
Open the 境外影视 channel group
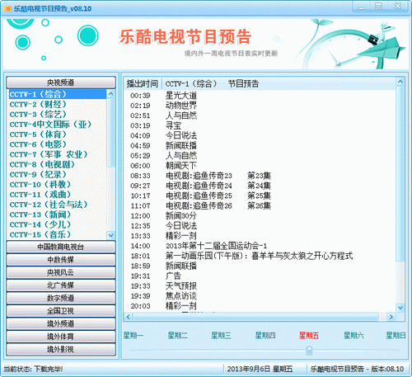coord(61,349)
